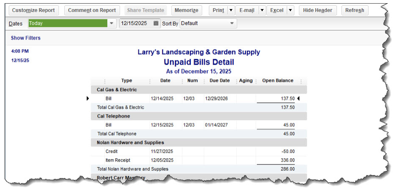The width and height of the screenshot is (397, 190).
Task: Open the calendar picker icon beside date 12/15/2025
Action: (156, 23)
